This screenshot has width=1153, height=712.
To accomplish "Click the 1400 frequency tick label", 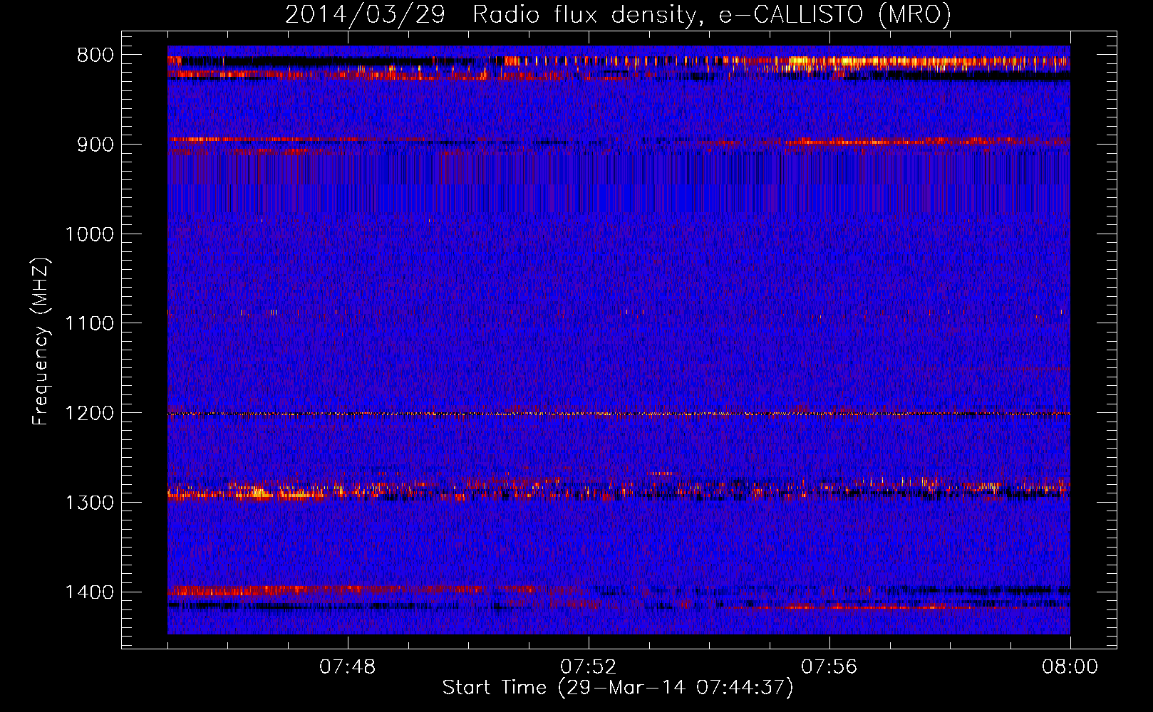I will click(x=90, y=592).
